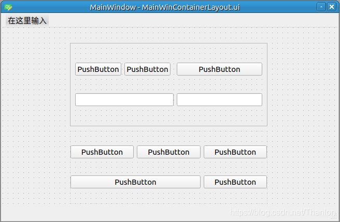Click the Qt logo icon in title bar

click(7, 7)
